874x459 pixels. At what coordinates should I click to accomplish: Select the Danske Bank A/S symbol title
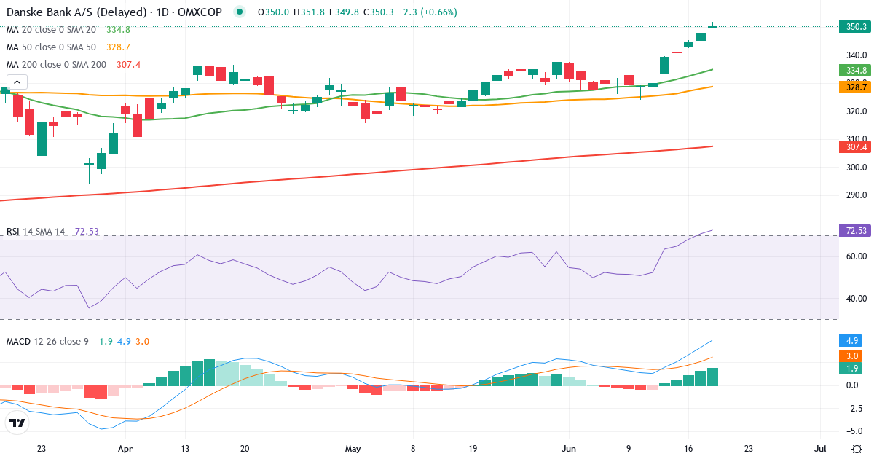coord(114,12)
